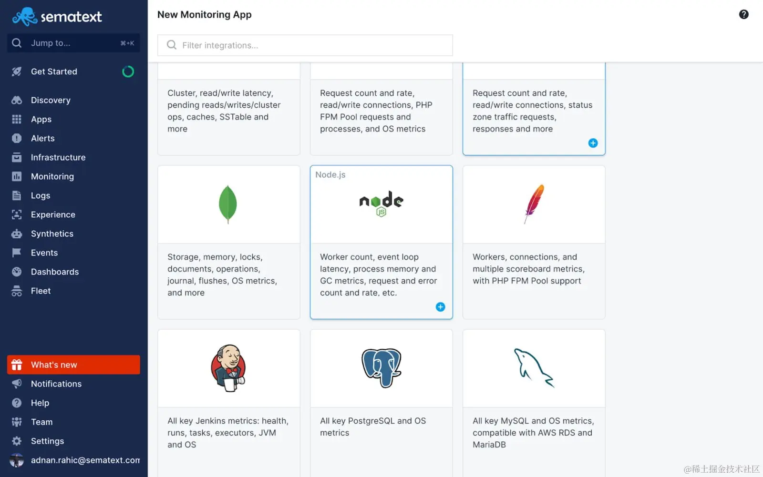Select the Node.js logo thumbnail
763x477 pixels.
coord(381,203)
